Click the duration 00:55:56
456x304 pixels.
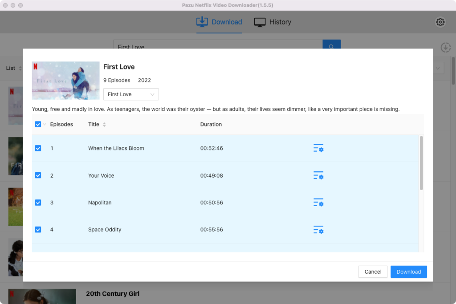coord(212,230)
